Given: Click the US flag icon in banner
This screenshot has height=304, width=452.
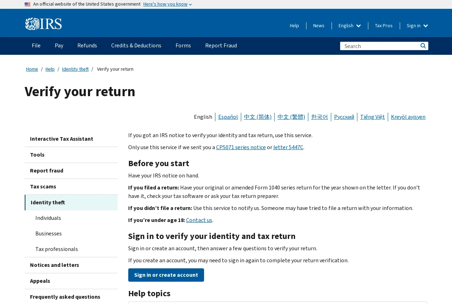Looking at the screenshot, I should [x=28, y=4].
